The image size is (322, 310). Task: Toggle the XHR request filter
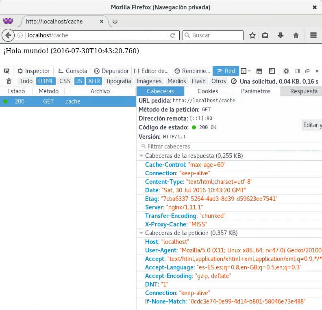(x=94, y=81)
